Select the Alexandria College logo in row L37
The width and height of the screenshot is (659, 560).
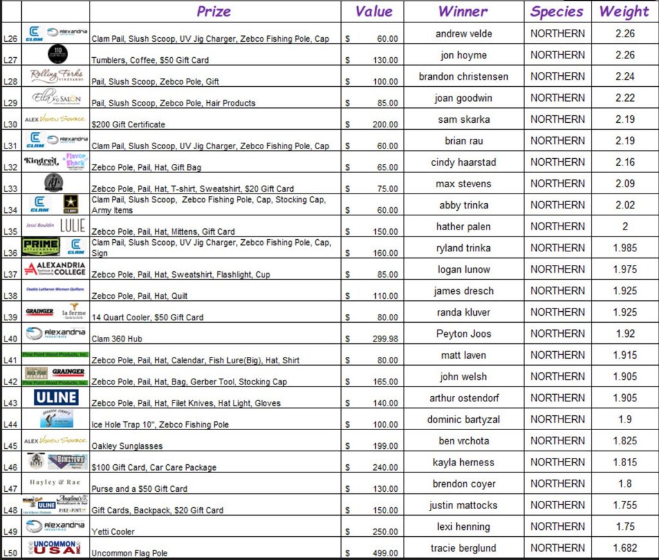[x=55, y=269]
